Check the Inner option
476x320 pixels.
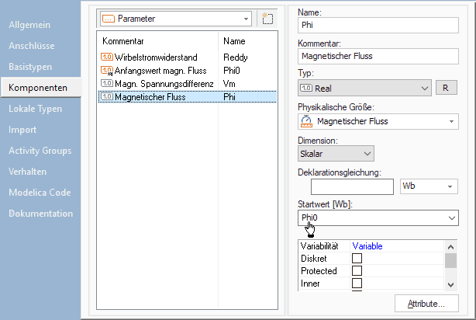tap(357, 283)
